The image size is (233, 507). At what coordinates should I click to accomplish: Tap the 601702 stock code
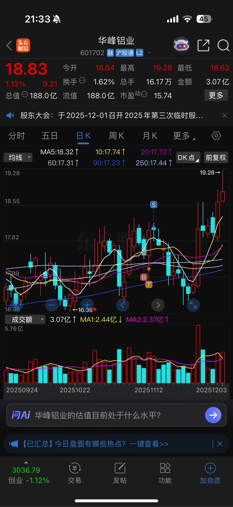click(92, 53)
